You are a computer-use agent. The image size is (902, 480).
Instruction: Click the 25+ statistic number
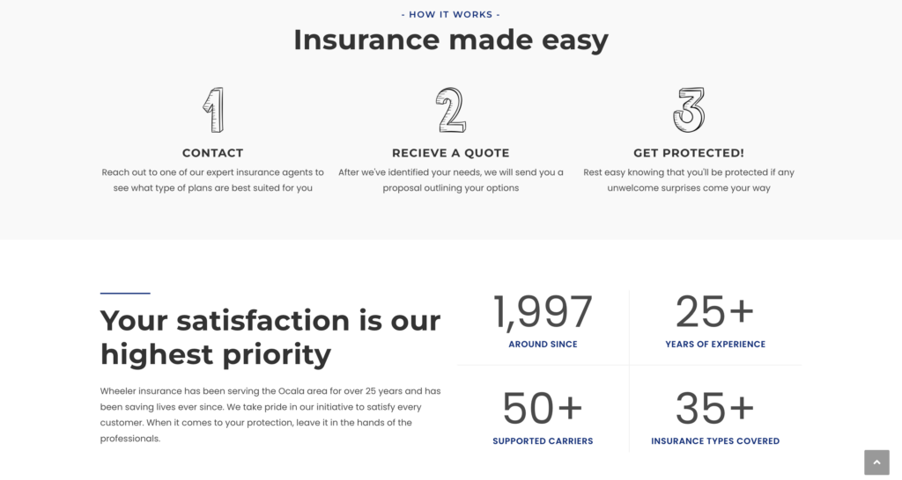[715, 312]
